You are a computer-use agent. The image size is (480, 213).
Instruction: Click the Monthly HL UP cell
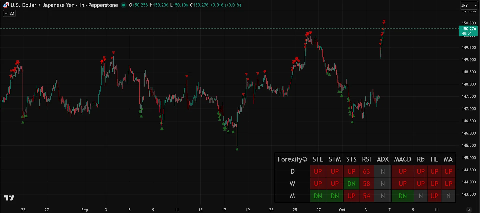[434, 196]
